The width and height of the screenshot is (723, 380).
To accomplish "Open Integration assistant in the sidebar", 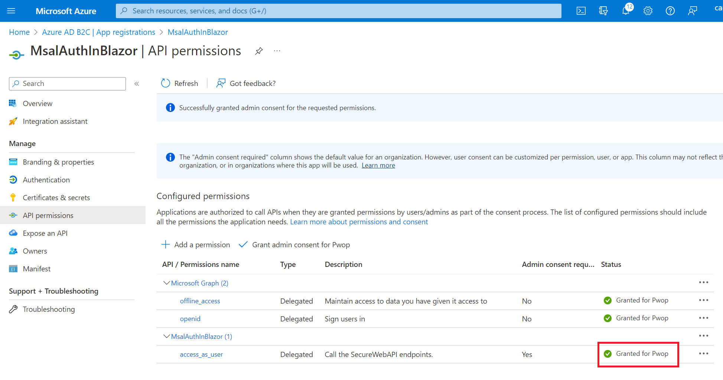I will tap(55, 121).
